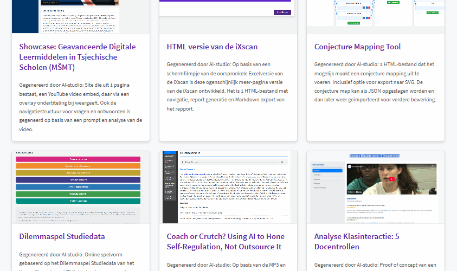Open the Dilemmaspel Studiedata title link
The width and height of the screenshot is (457, 271).
coord(62,236)
